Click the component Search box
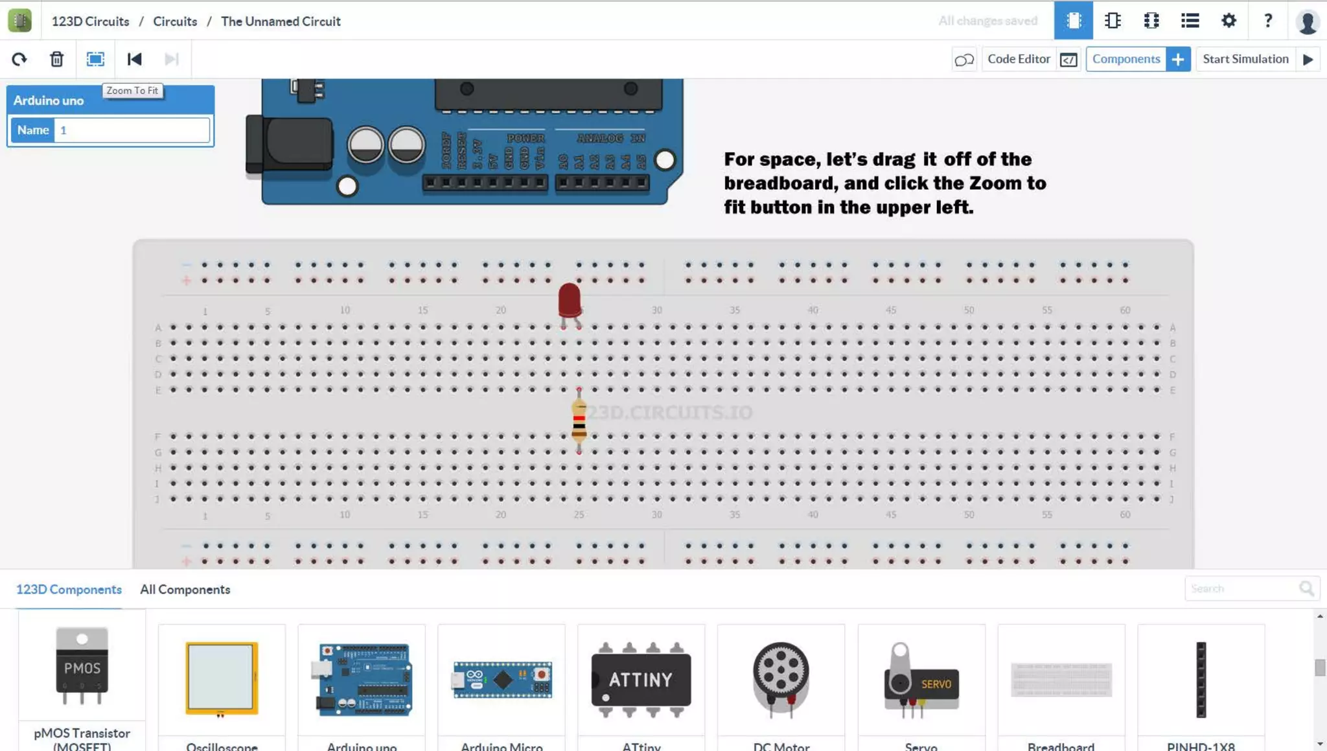 click(x=1241, y=588)
